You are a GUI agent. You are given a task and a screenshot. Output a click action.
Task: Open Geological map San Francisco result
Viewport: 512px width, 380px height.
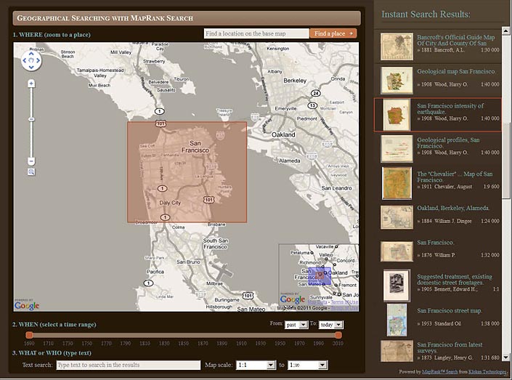(x=456, y=71)
